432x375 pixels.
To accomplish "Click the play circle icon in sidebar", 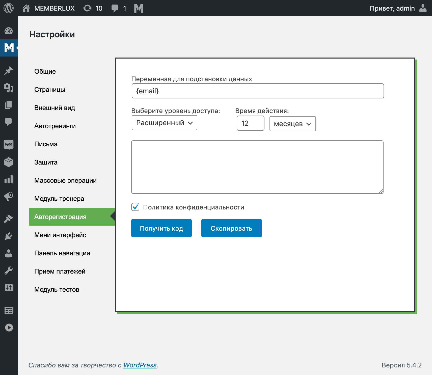I will 9,328.
